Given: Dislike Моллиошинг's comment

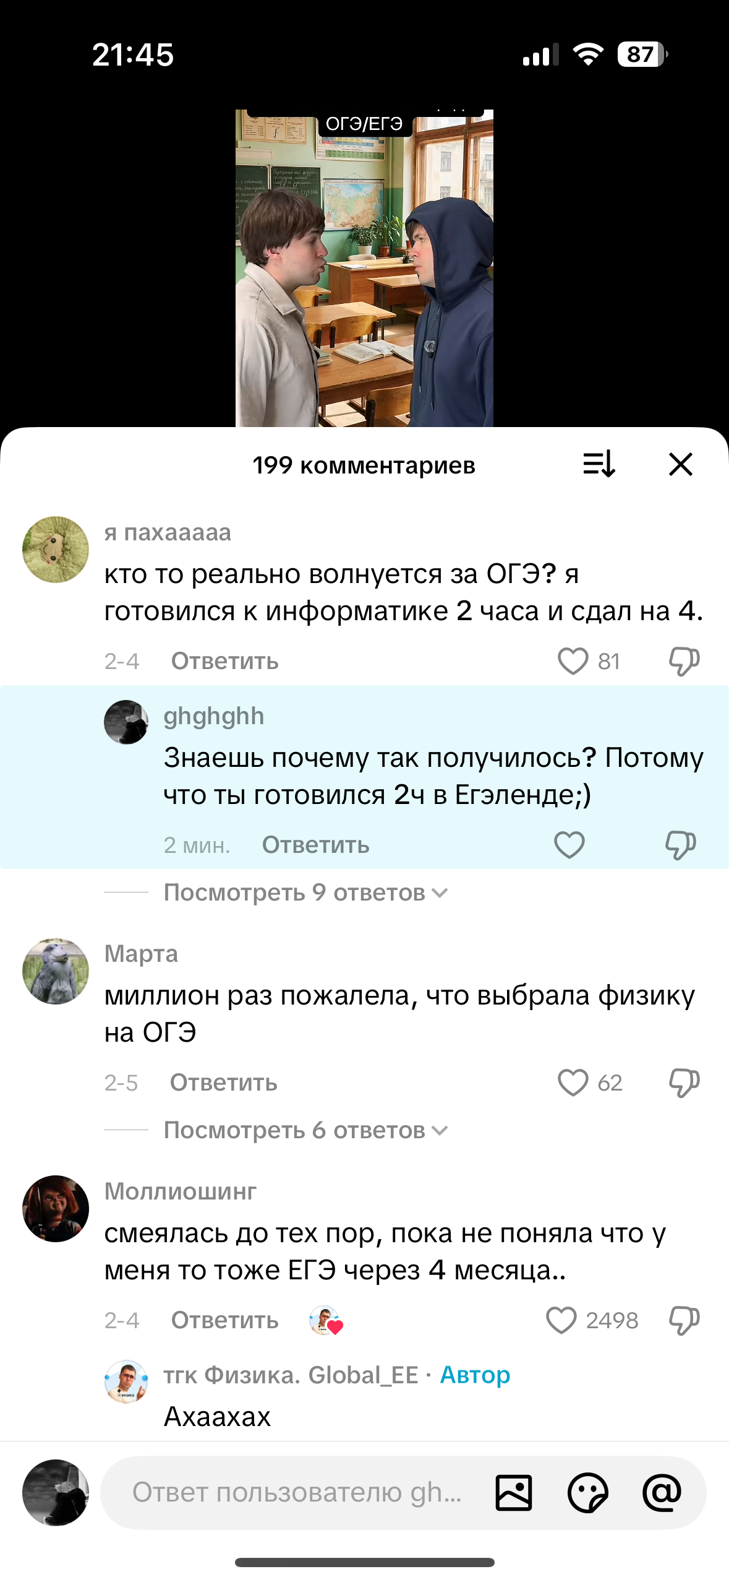Looking at the screenshot, I should click(x=684, y=1320).
